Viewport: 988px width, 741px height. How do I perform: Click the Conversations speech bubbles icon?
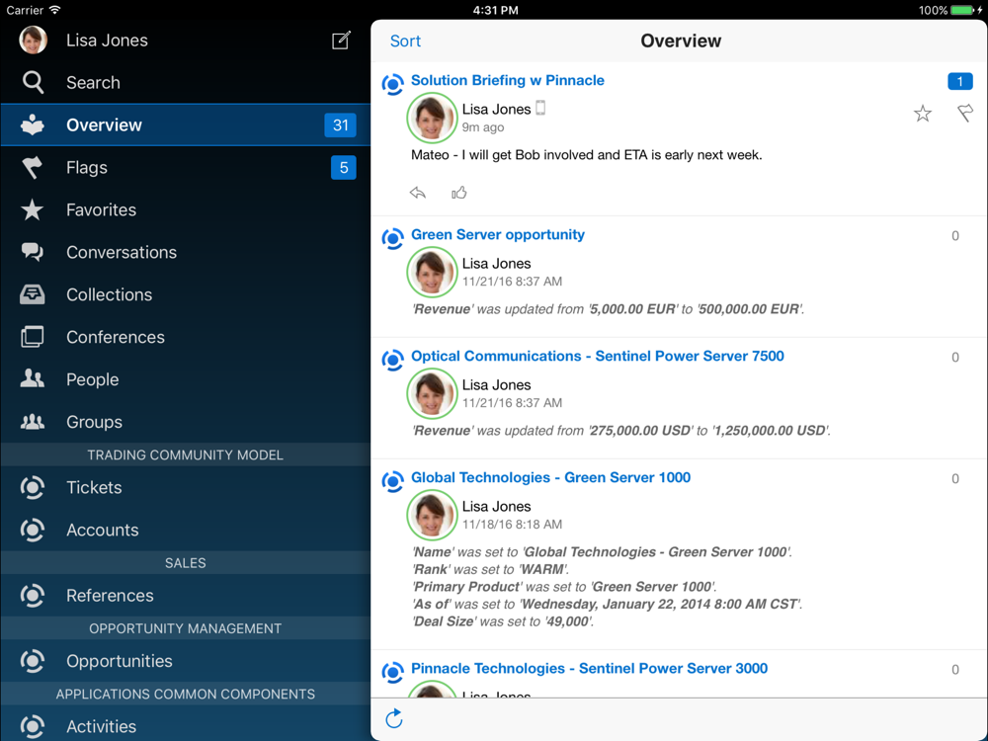(33, 252)
